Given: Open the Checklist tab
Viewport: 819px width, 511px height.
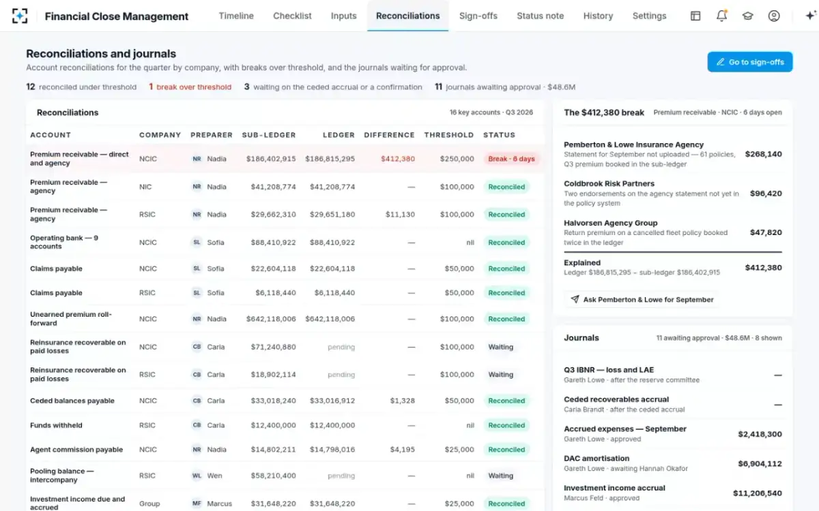Looking at the screenshot, I should pyautogui.click(x=292, y=16).
